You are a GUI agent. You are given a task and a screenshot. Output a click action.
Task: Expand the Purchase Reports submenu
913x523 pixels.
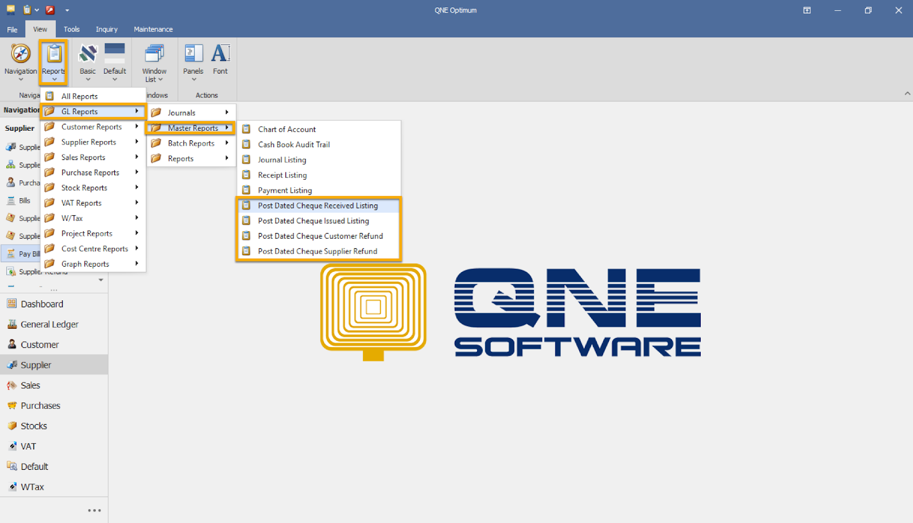(94, 172)
